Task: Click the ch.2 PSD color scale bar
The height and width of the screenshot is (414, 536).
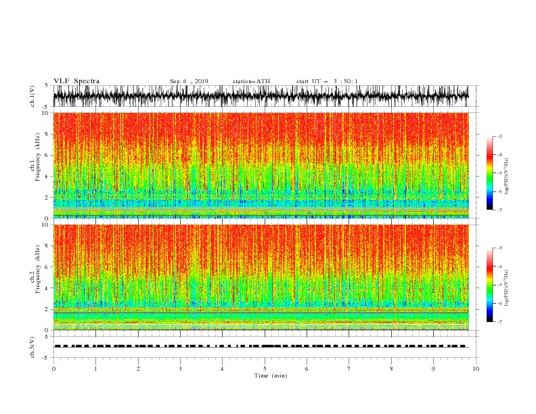Action: [489, 285]
